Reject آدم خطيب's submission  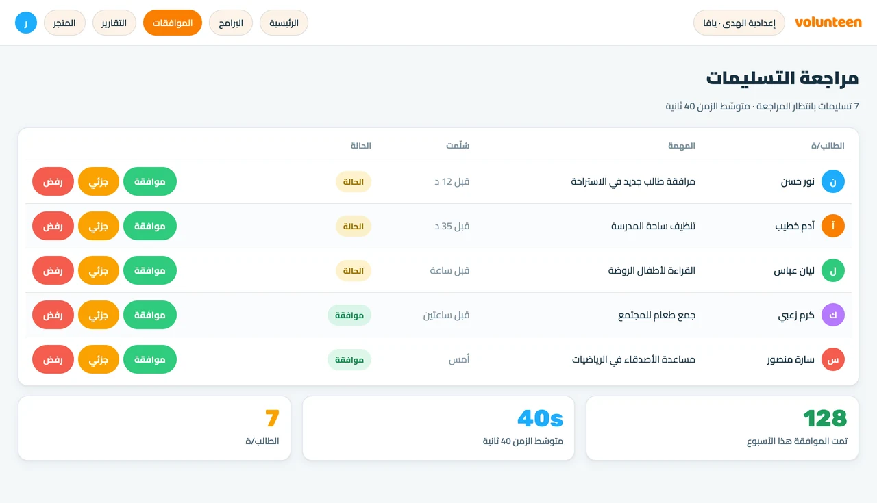click(53, 226)
